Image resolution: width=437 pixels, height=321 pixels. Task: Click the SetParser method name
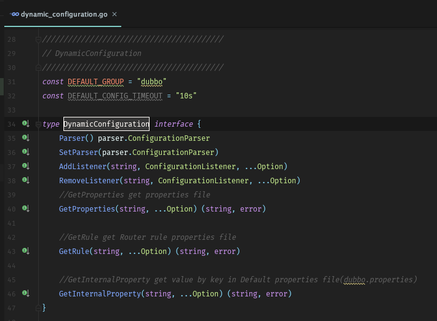pyautogui.click(x=78, y=153)
